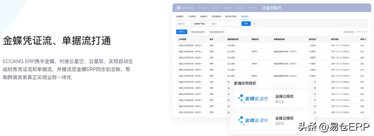
Task: Click the 核算组织类型 column header
Action: pyautogui.click(x=233, y=39)
